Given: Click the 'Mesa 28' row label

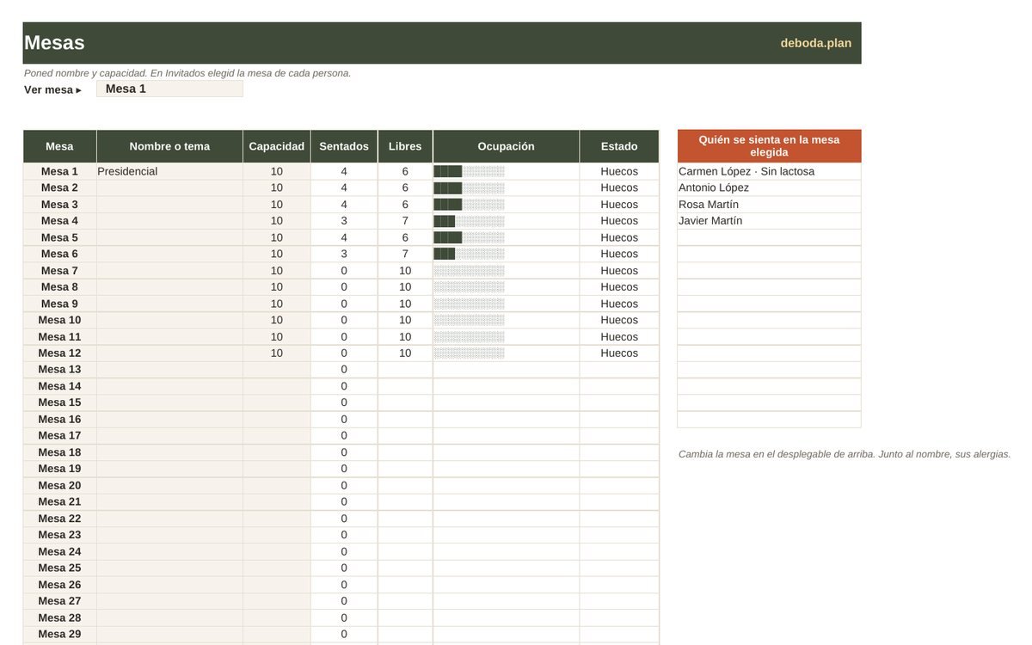Looking at the screenshot, I should [x=59, y=617].
